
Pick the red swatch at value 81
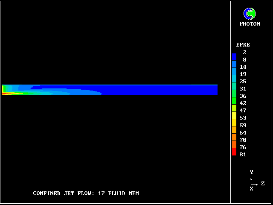tap(234, 153)
